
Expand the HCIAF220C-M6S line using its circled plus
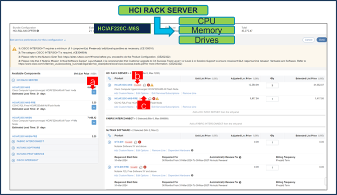(x=109, y=85)
